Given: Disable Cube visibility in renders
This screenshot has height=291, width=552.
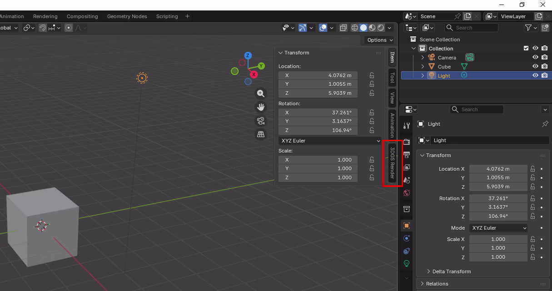Looking at the screenshot, I should click(x=544, y=66).
